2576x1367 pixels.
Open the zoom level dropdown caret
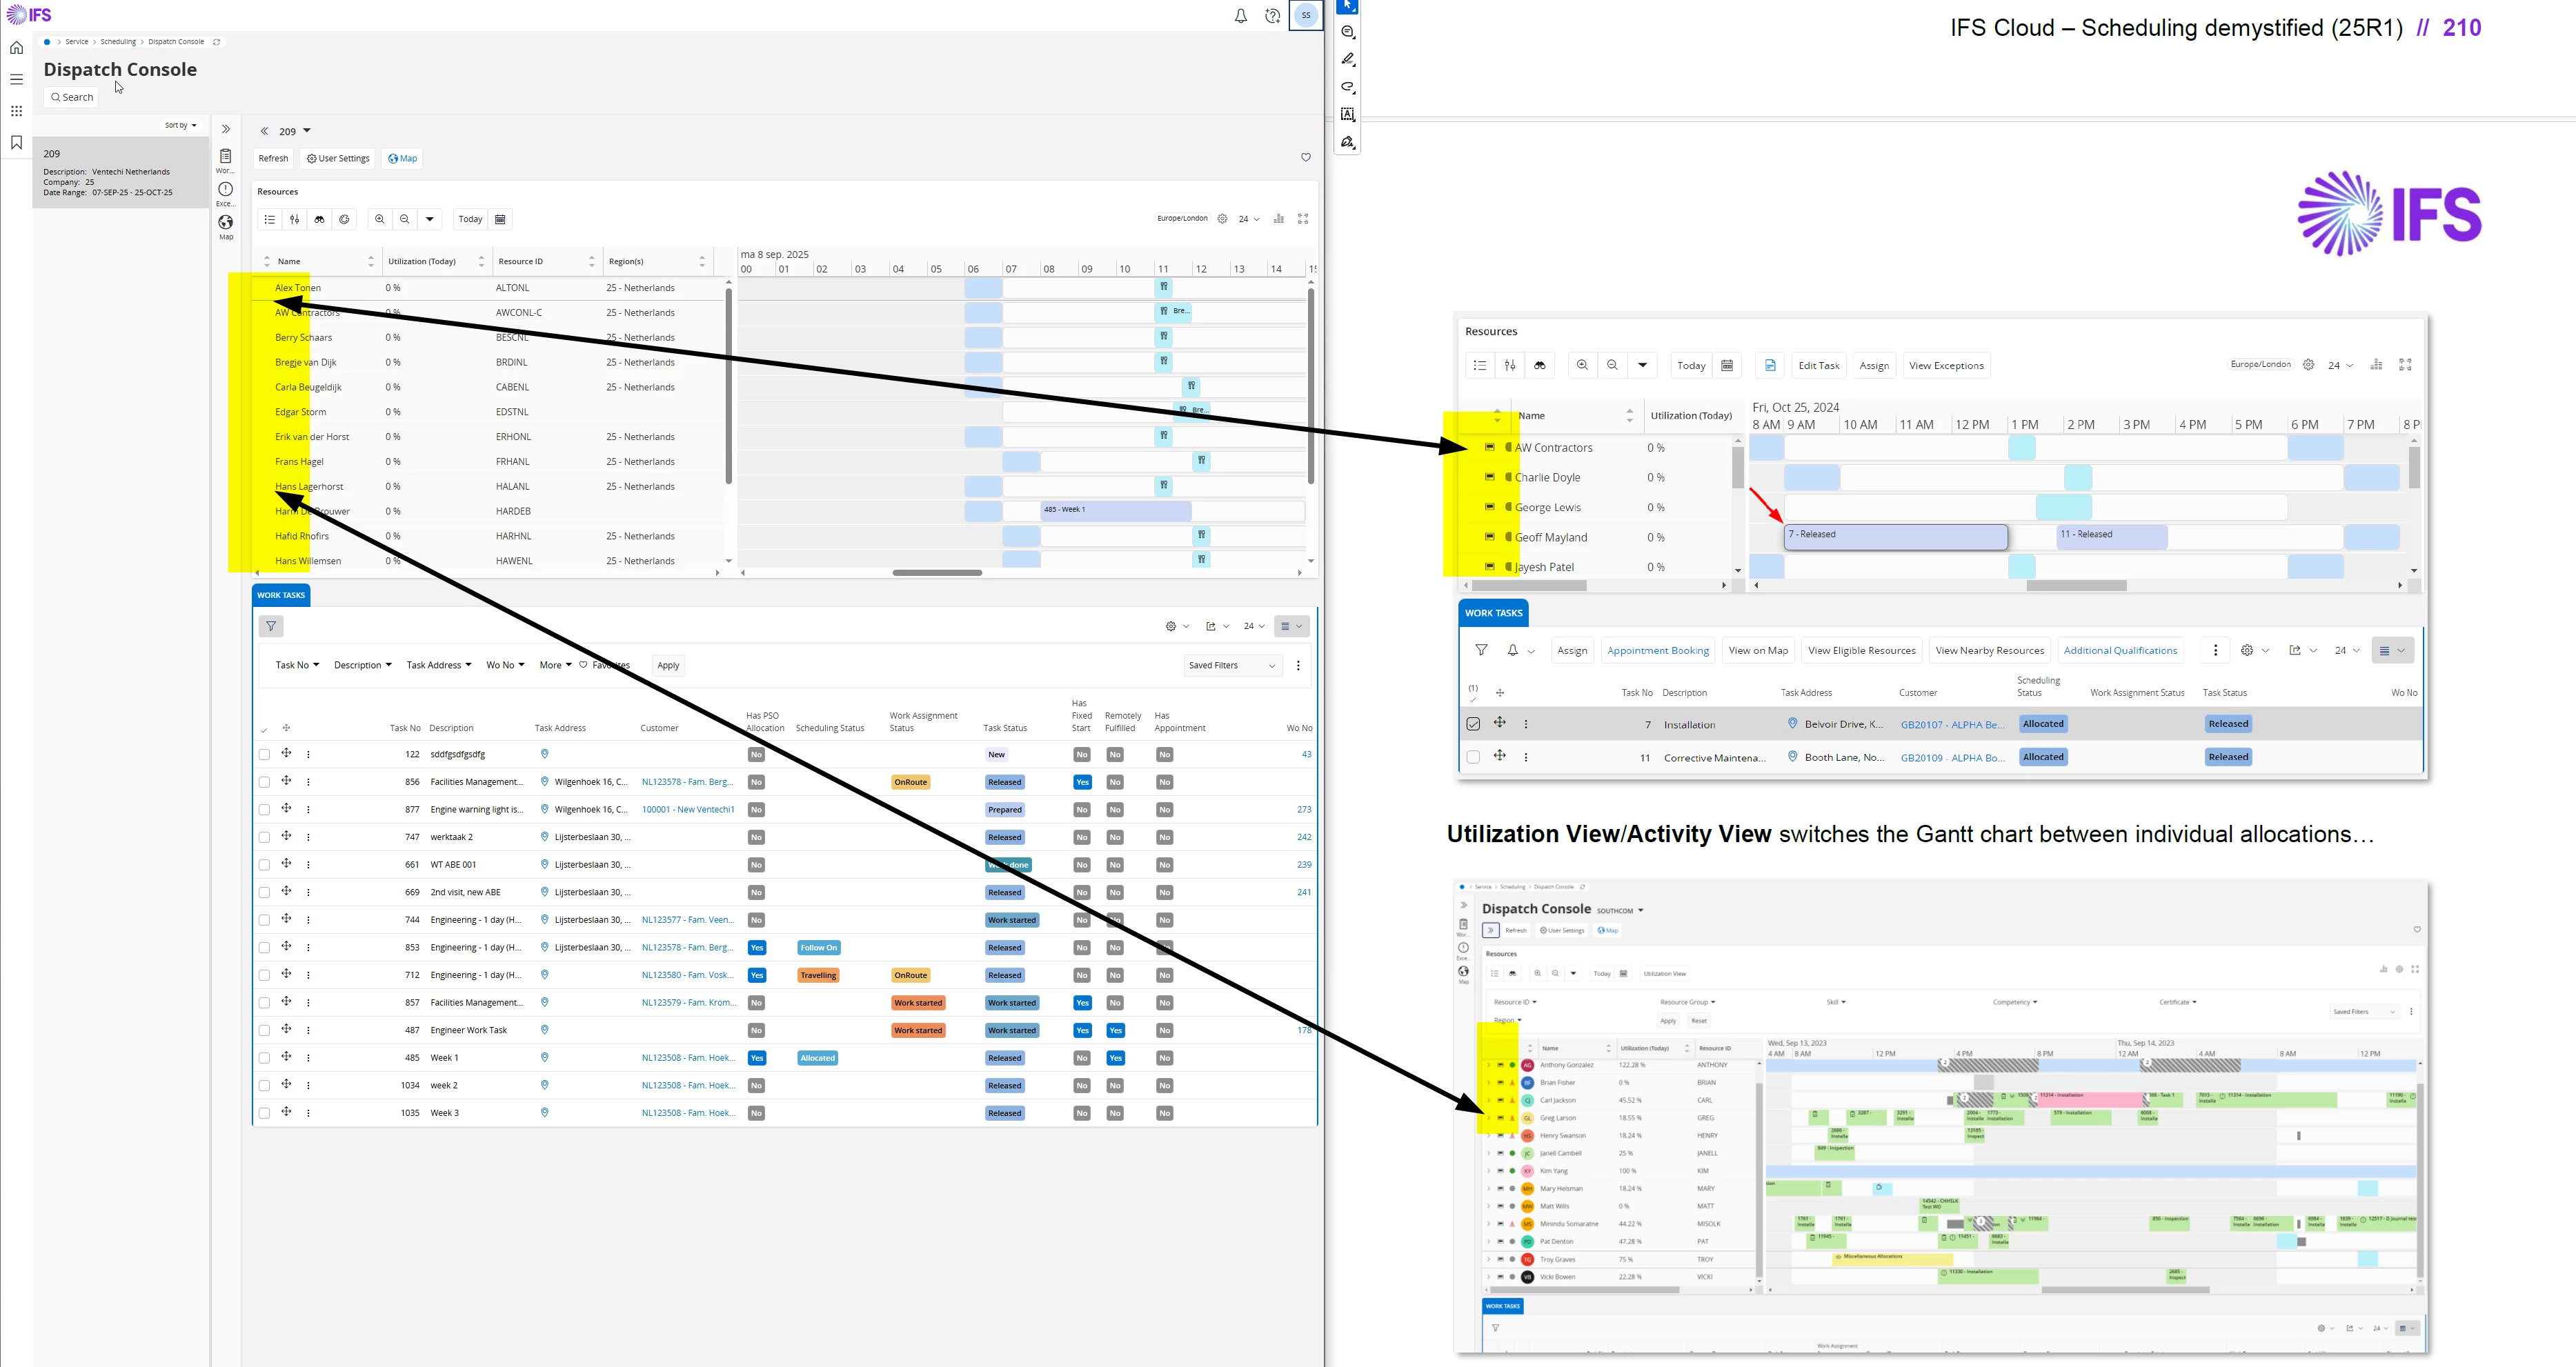coord(429,219)
